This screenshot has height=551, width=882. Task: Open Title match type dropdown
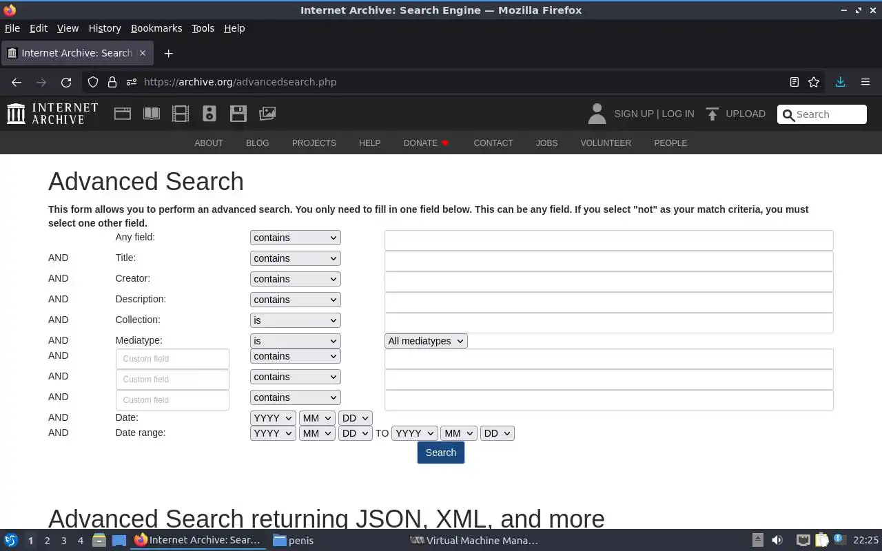tap(295, 258)
